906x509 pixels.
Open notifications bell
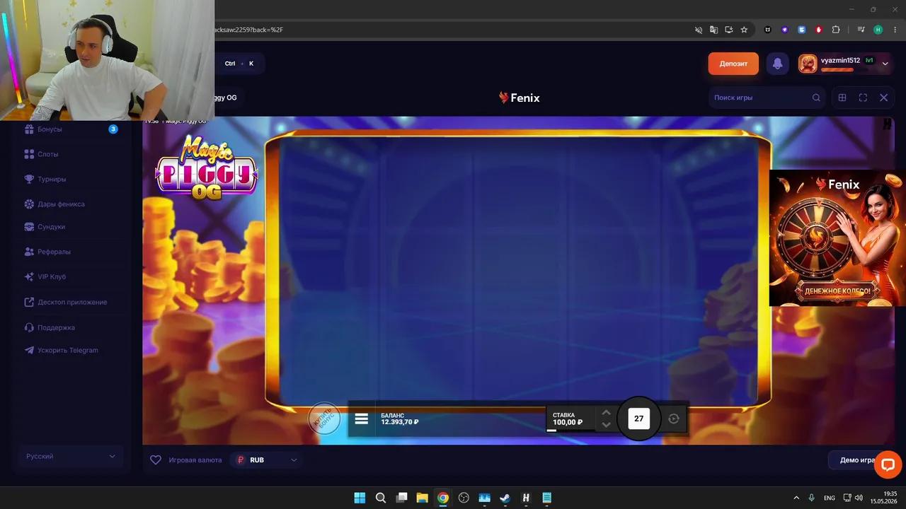pos(777,64)
